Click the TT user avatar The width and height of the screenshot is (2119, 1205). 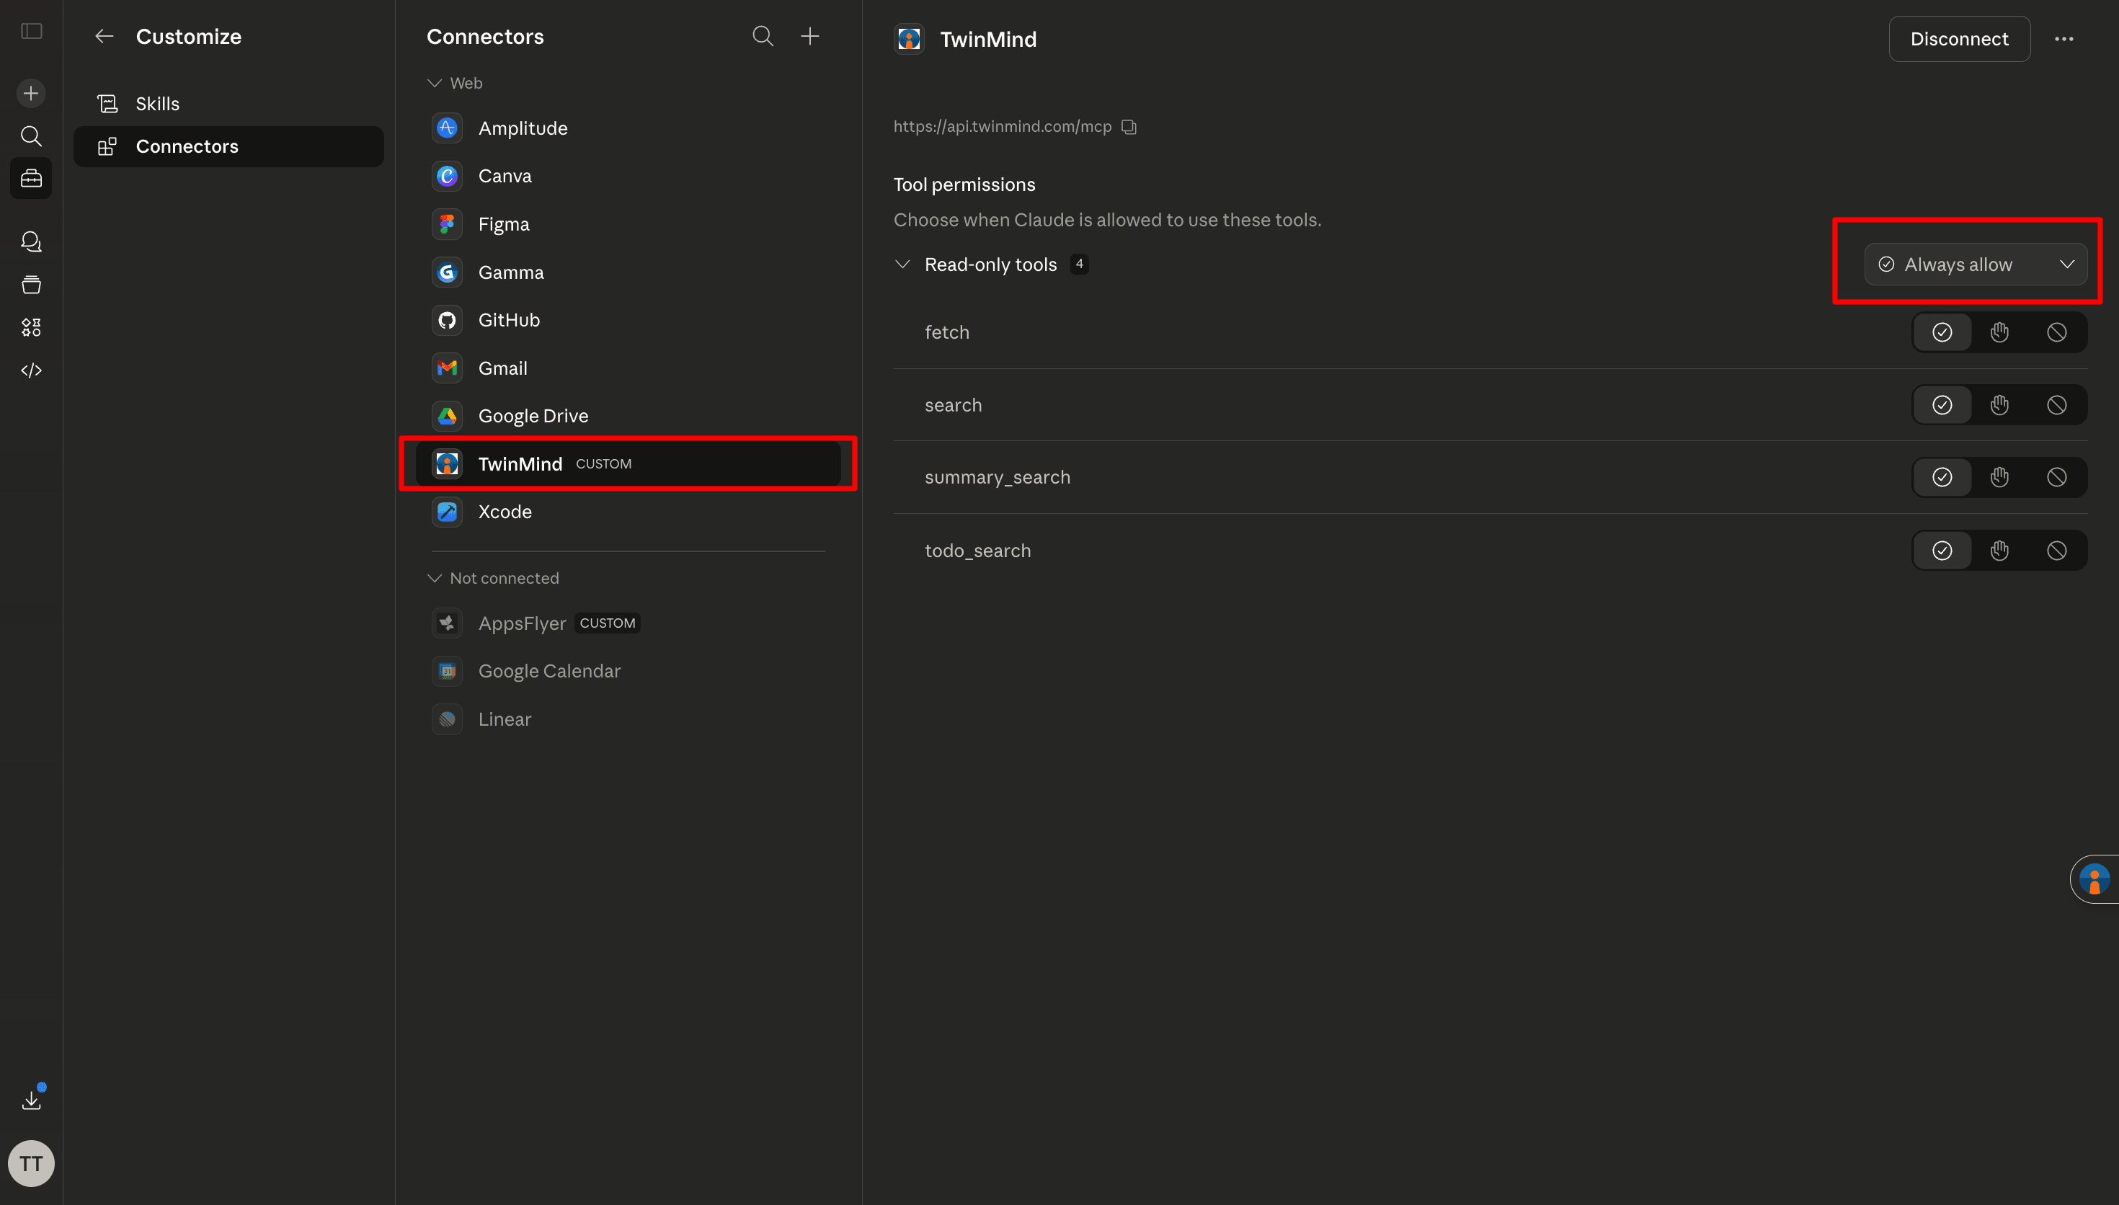(x=32, y=1164)
